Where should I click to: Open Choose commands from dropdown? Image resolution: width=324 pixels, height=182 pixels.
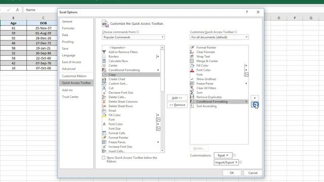point(133,37)
